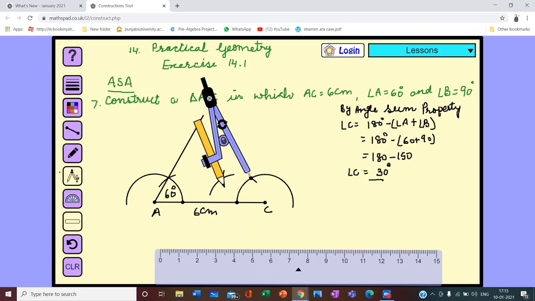Open Word from the taskbar
Screen dimensions: 535x301
(196, 294)
